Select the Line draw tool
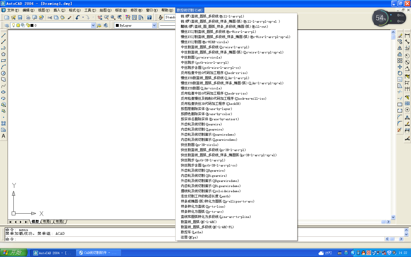Screen dimensions: 411x257 click(x=3, y=35)
